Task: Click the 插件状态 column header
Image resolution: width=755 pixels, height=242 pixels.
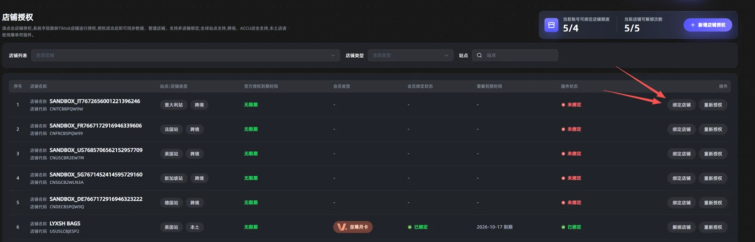Action: point(569,86)
